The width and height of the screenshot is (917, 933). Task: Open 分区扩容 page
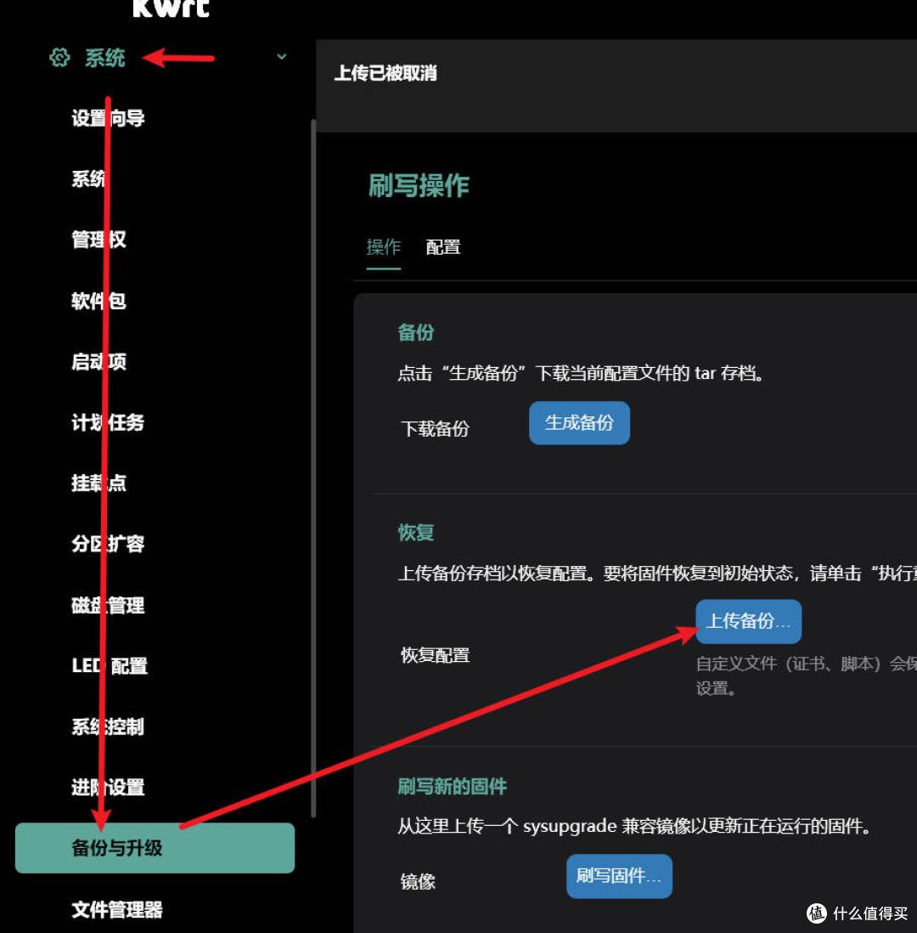coord(108,543)
